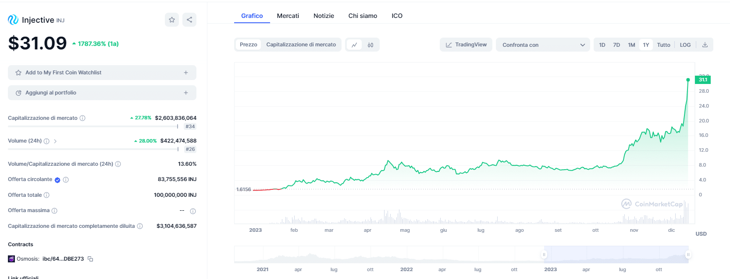This screenshot has height=279, width=730.
Task: Open the Notizie tab
Action: (324, 16)
